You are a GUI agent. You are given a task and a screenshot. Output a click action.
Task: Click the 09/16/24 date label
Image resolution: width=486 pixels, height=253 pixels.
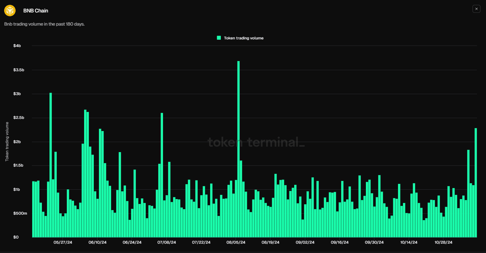coord(340,242)
